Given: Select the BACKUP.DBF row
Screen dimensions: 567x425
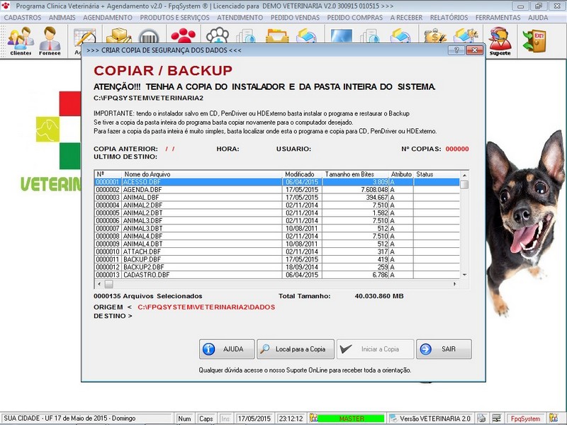Looking at the screenshot, I should pos(277,259).
